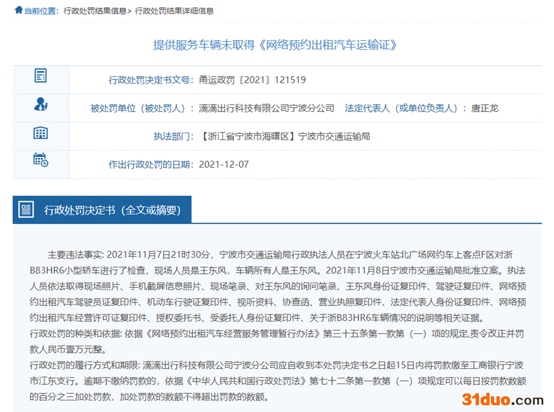Click the home icon in the breadcrumb
554x412 pixels.
(x=19, y=10)
